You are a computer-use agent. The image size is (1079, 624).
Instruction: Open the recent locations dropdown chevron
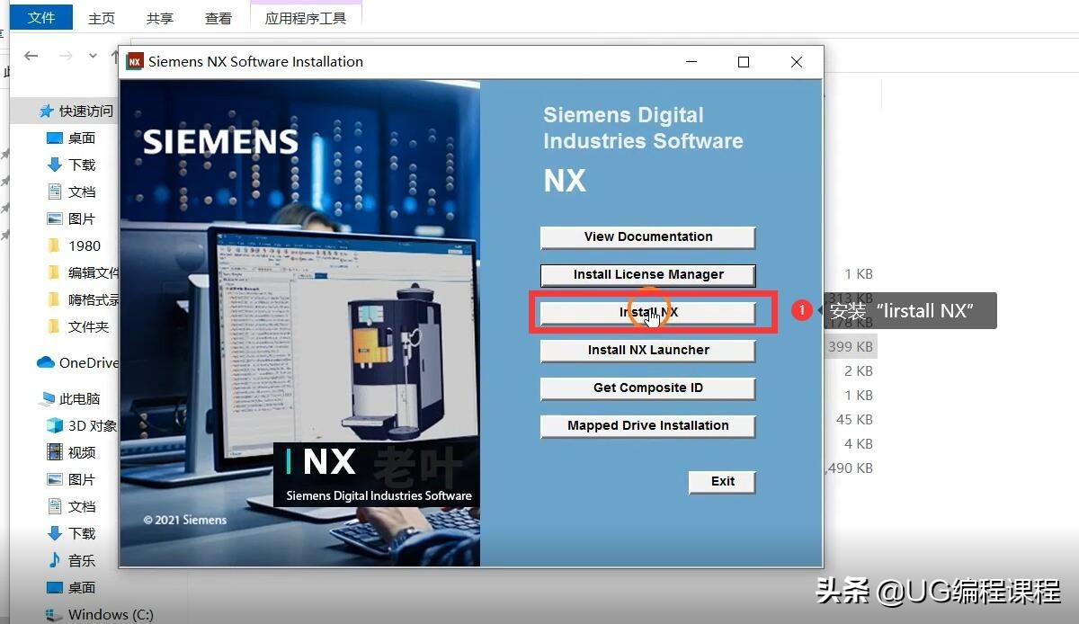tap(93, 55)
